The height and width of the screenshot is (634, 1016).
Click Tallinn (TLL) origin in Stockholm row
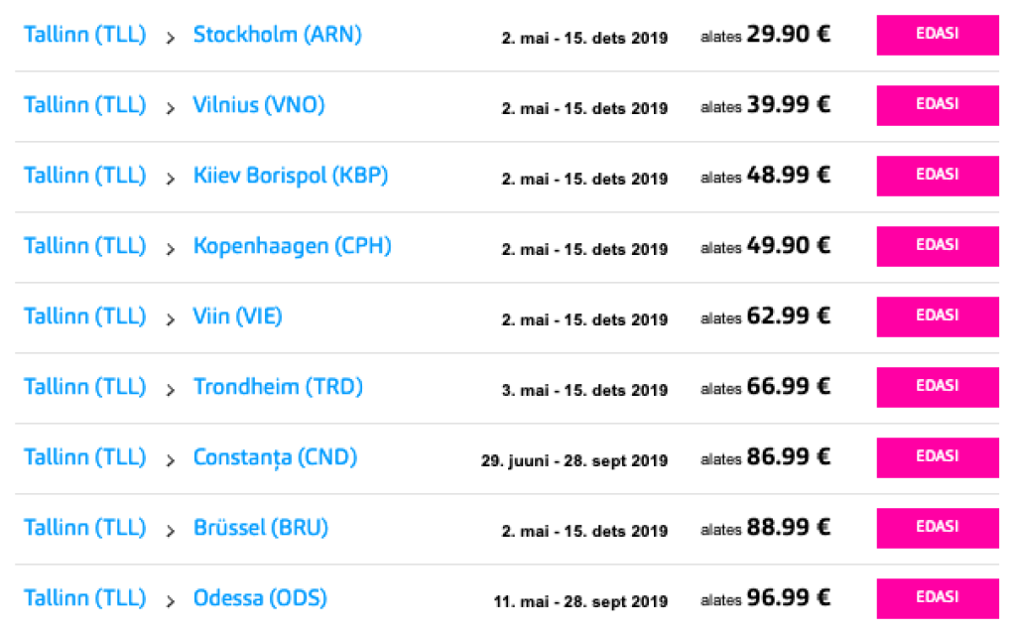click(84, 35)
